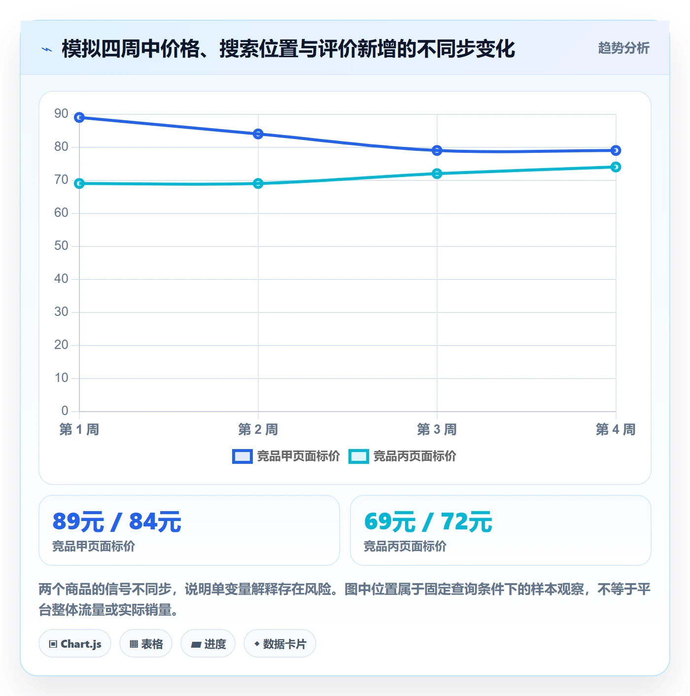Select the 进度 tag chip

[208, 644]
